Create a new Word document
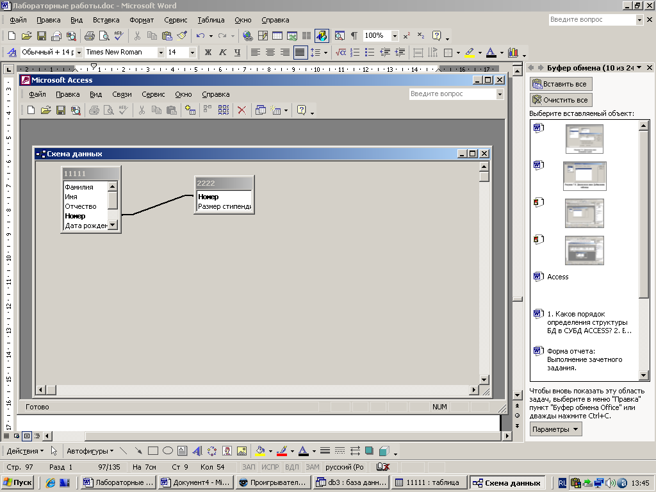 click(12, 36)
